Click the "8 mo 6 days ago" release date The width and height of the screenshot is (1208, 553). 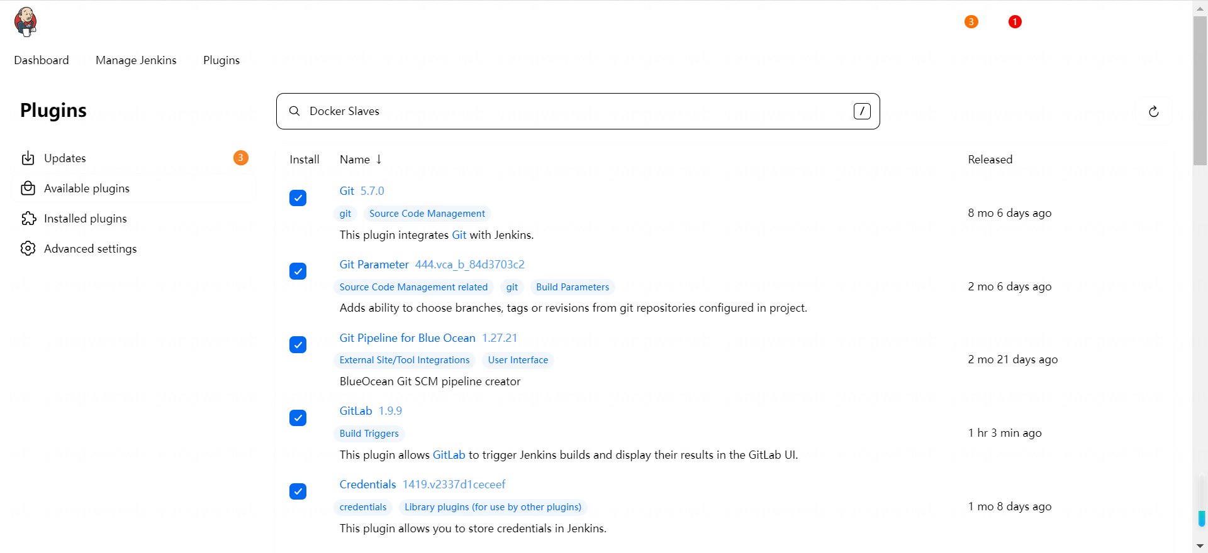[x=1009, y=213]
